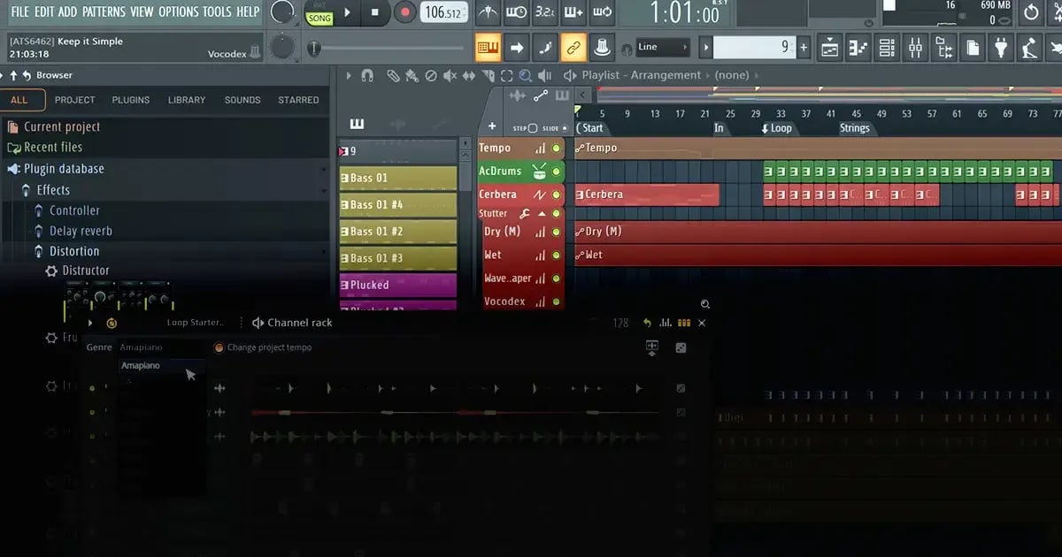Select the playlist Delete tool
The height and width of the screenshot is (557, 1062).
431,76
